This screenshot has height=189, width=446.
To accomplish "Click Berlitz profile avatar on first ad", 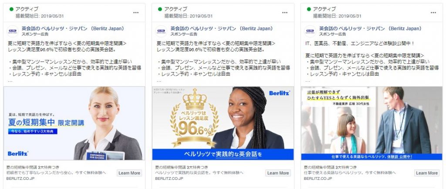I will (x=12, y=31).
